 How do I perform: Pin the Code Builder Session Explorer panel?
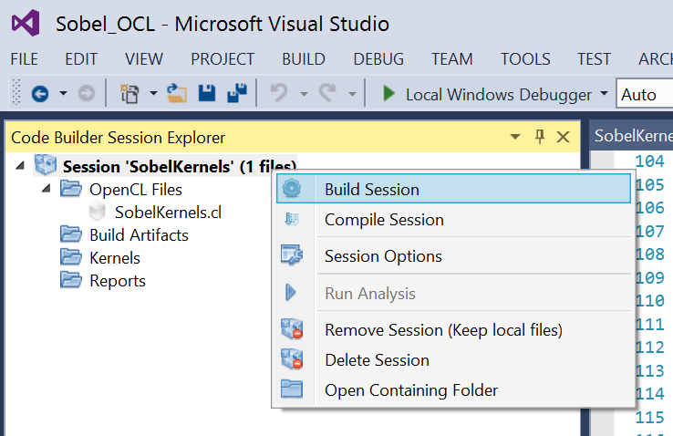pos(540,137)
